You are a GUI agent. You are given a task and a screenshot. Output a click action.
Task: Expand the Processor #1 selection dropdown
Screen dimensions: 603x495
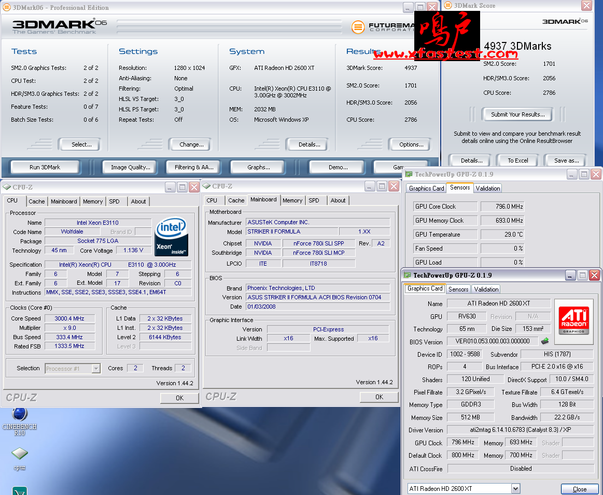(95, 369)
